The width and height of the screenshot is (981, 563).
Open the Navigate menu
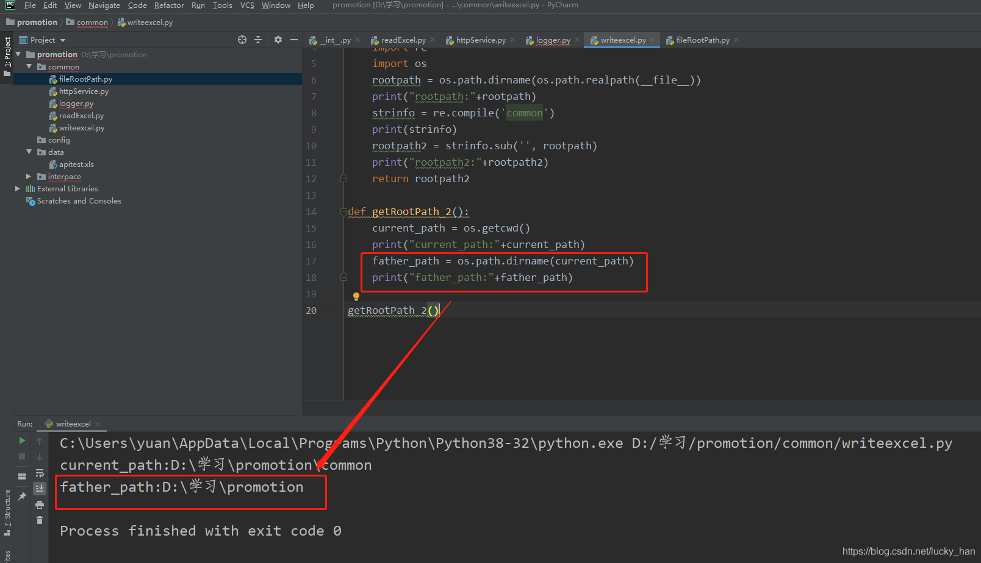pyautogui.click(x=104, y=5)
